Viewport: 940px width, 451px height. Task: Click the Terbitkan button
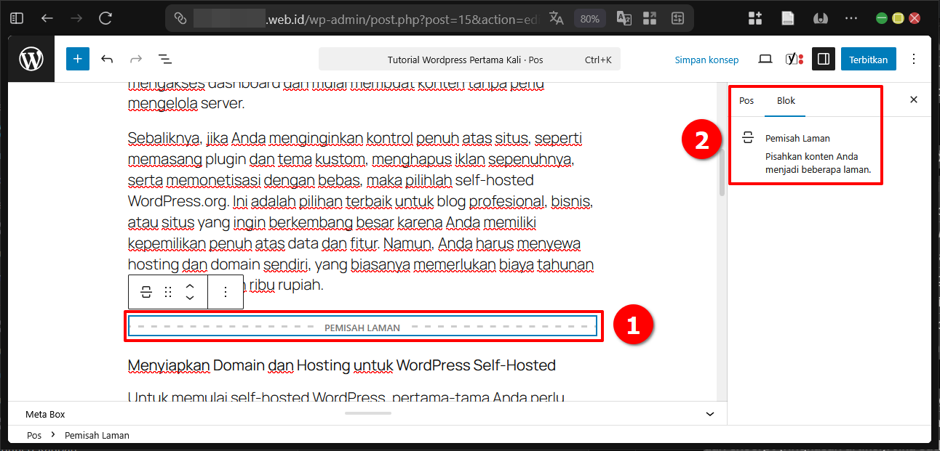tap(868, 59)
